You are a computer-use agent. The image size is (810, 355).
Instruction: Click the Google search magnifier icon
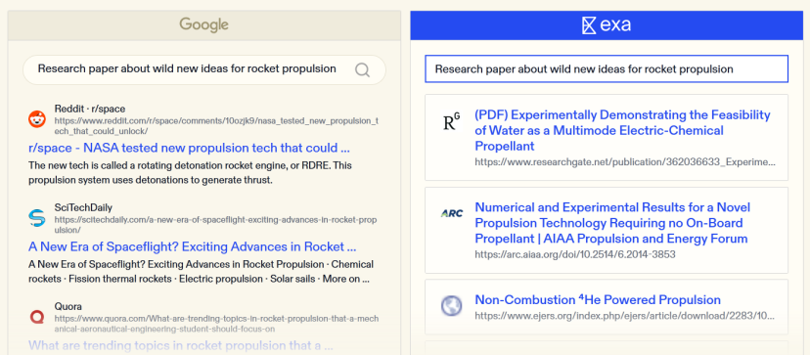point(363,69)
